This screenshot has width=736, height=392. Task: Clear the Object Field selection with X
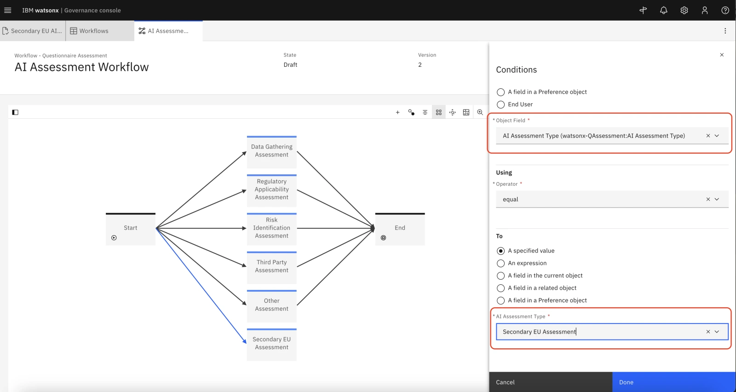coord(708,136)
